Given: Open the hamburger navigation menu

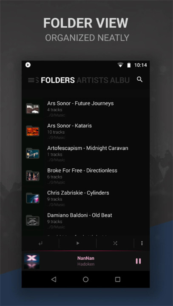Looking at the screenshot, I should click(x=31, y=80).
